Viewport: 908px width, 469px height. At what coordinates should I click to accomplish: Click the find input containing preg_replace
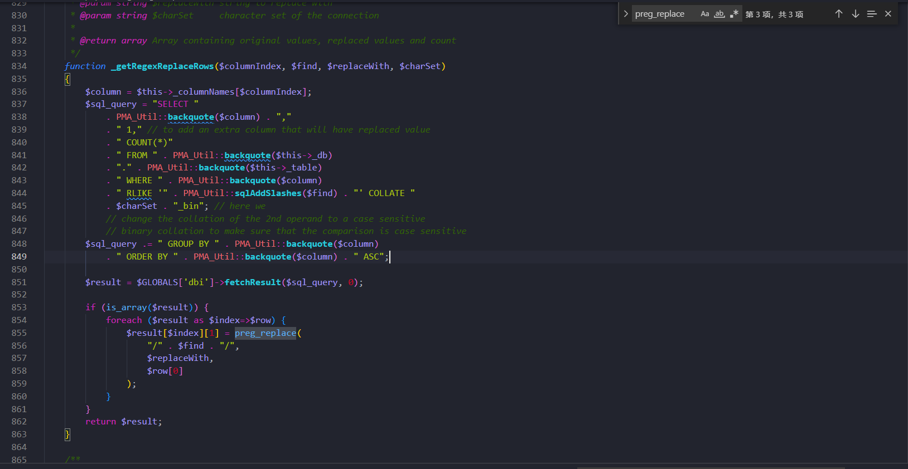(664, 14)
